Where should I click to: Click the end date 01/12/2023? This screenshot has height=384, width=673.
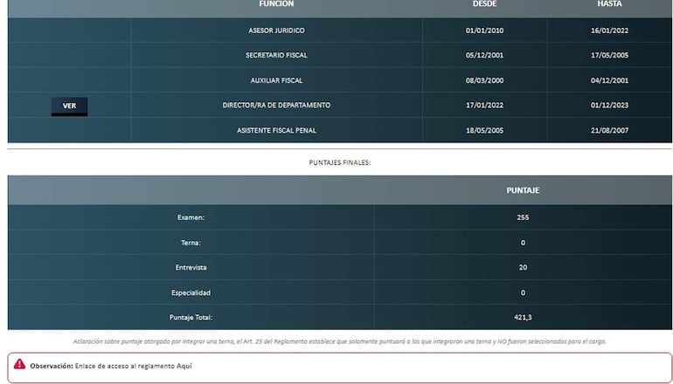coord(609,106)
